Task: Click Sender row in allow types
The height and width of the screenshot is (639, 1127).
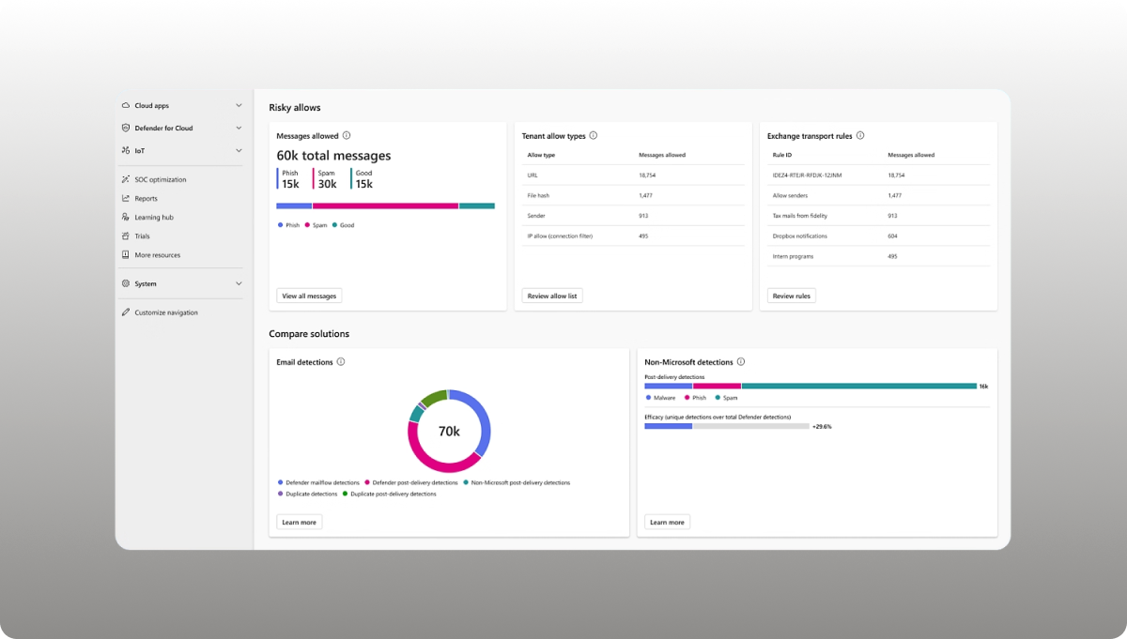Action: pyautogui.click(x=633, y=216)
